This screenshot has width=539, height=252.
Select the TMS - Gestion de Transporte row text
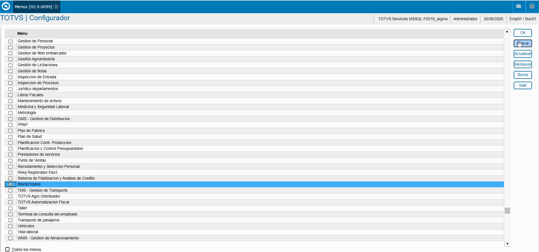coord(43,190)
